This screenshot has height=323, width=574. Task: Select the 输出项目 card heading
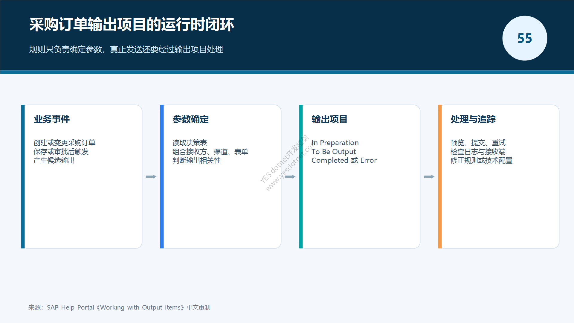pos(329,119)
